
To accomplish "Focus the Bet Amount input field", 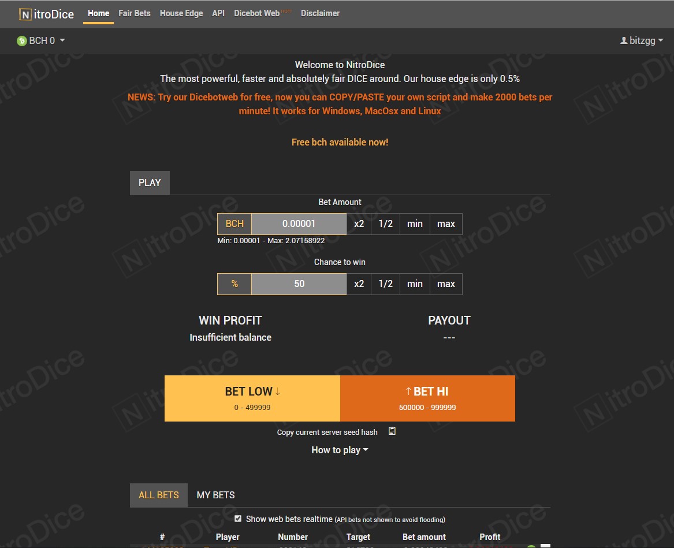I will (x=299, y=224).
